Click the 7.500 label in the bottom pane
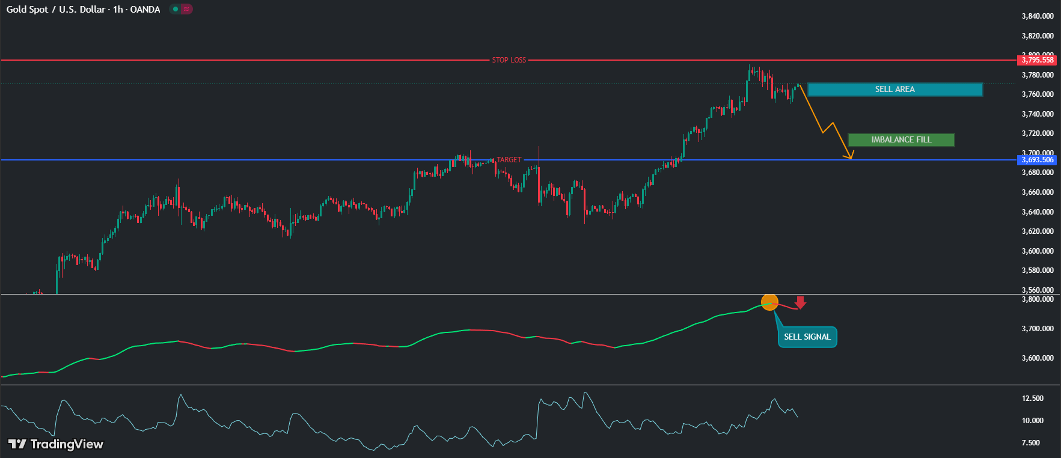This screenshot has width=1061, height=458. click(1030, 443)
